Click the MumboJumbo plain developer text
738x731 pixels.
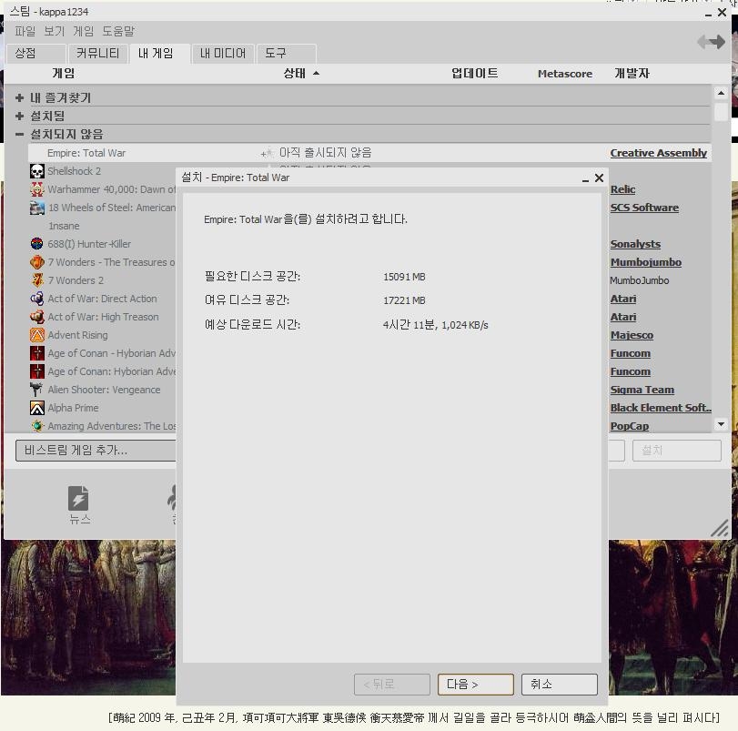tap(639, 280)
